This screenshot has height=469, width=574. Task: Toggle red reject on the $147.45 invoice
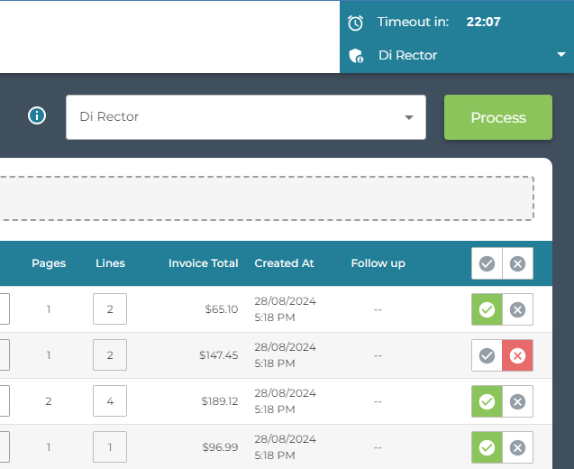pos(517,355)
